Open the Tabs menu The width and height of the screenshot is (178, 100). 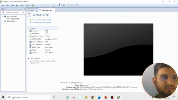[x=22, y=5]
